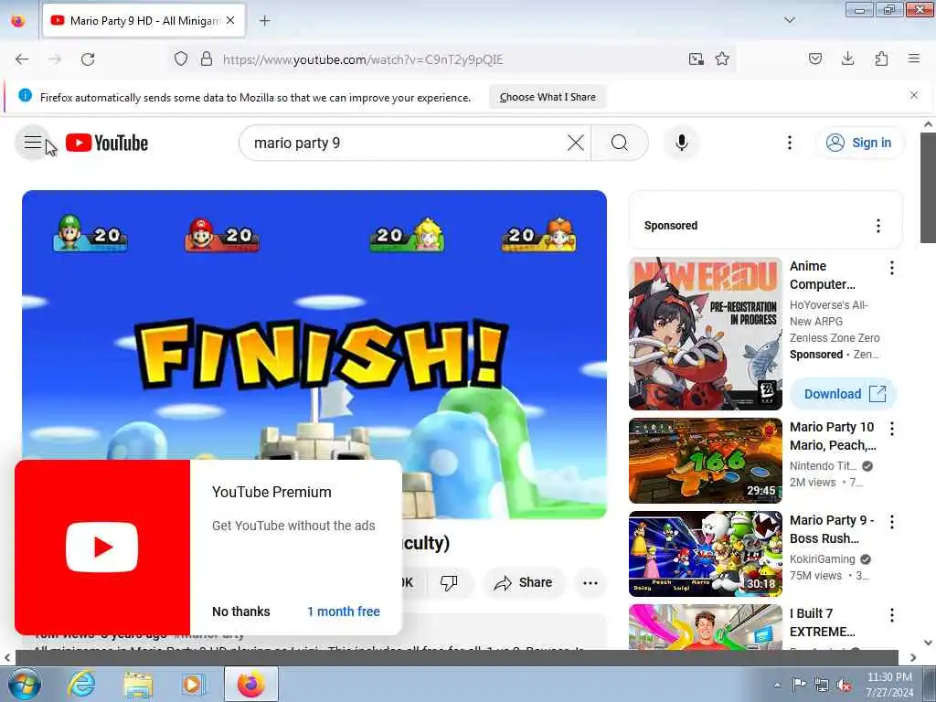Open Firefox extensions puzzle icon
The width and height of the screenshot is (936, 702).
point(881,58)
